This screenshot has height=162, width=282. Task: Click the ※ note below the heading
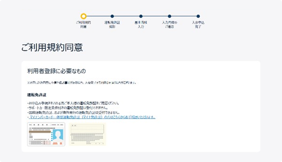(x=82, y=82)
